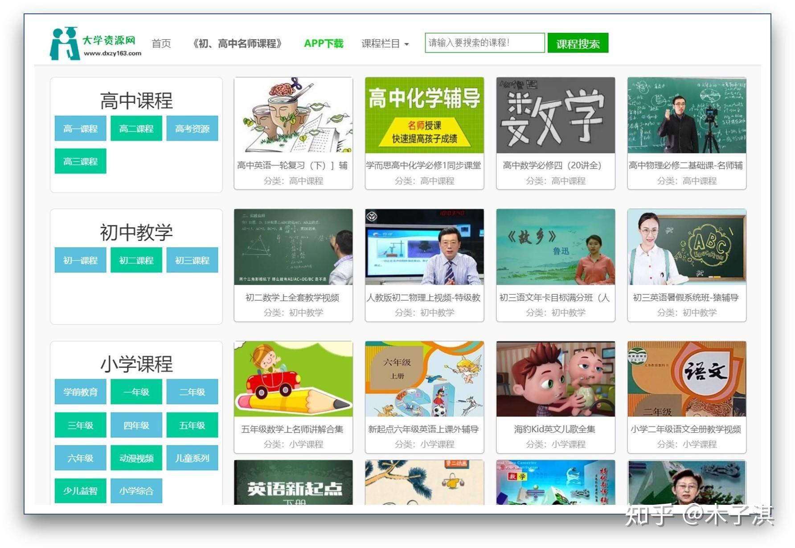Open the ABC Education course thumbnail
Screen dimensions: 795x548
pos(687,247)
